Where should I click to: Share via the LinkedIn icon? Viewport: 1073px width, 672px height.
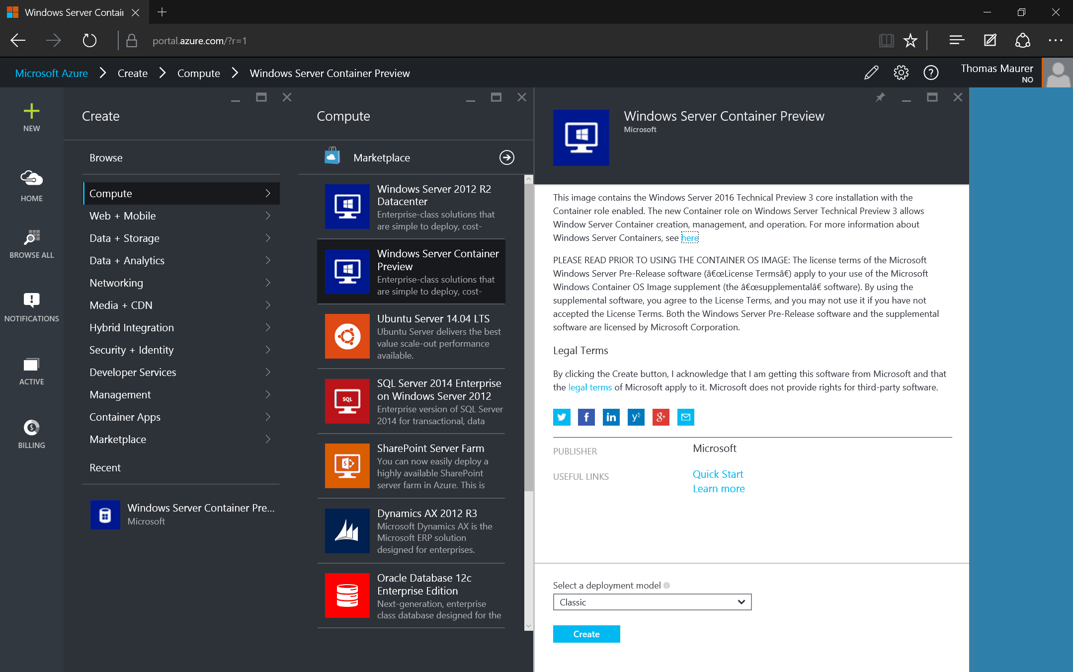point(611,417)
